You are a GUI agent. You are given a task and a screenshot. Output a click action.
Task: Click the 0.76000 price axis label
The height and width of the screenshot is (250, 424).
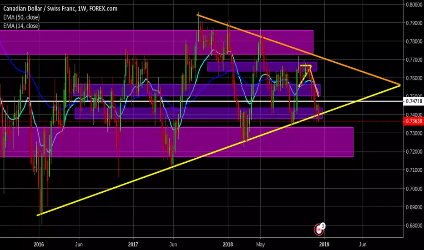tap(414, 78)
